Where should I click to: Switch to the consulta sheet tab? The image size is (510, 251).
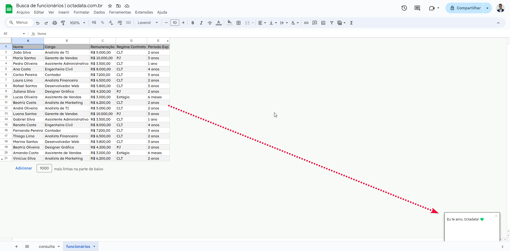click(47, 246)
